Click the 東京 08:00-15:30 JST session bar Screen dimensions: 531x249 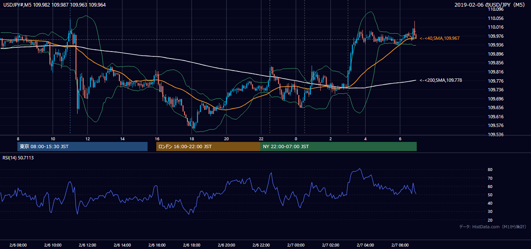pos(82,146)
